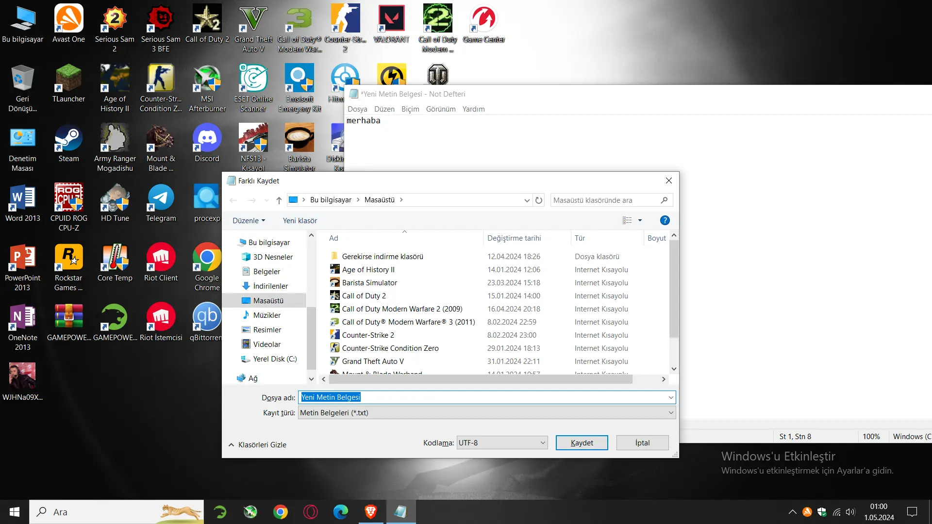The image size is (932, 524).
Task: Select the Geri Dönüşüm recycle bin icon
Action: [22, 88]
